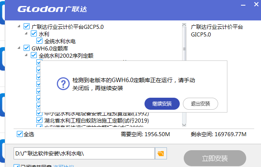
Task: Click the question mark icon in the dialog
Action: click(x=62, y=84)
